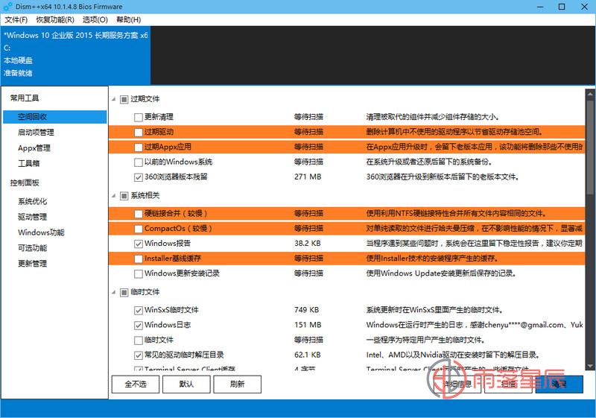Uncheck the Windows日志 checkbox
The height and width of the screenshot is (418, 596).
139,326
